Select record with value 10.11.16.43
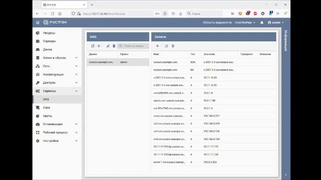 pos(214,85)
